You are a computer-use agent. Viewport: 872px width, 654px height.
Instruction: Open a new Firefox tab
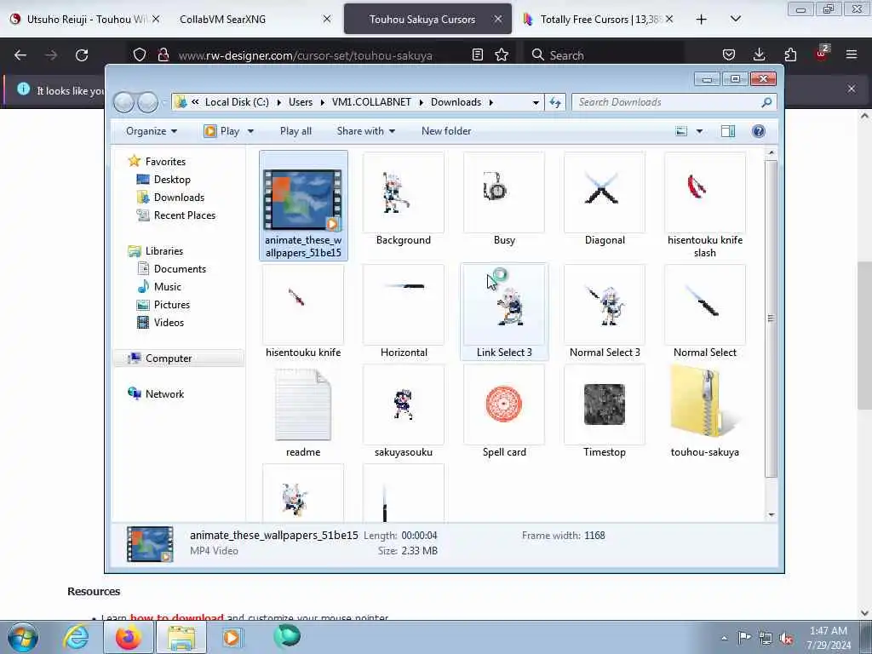click(702, 19)
